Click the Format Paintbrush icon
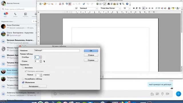 84,4
